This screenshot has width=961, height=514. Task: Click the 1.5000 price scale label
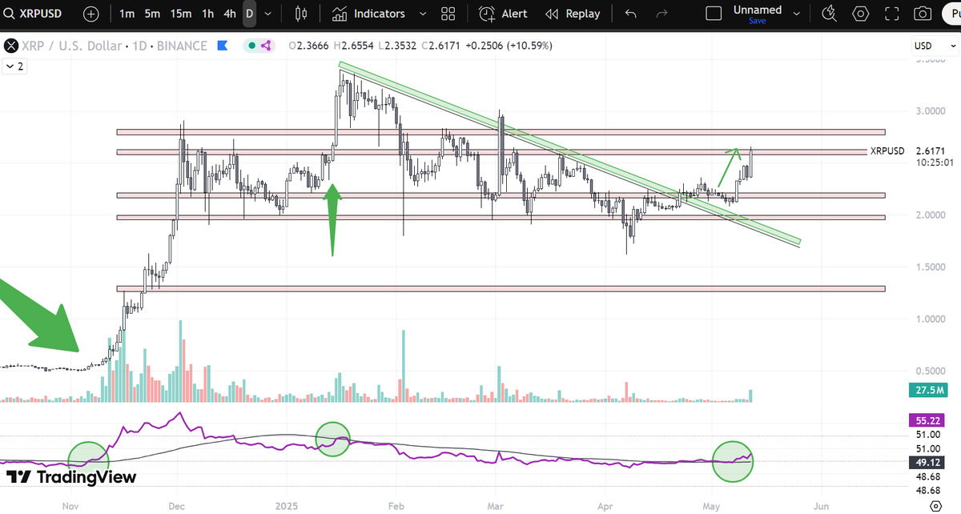coord(929,267)
